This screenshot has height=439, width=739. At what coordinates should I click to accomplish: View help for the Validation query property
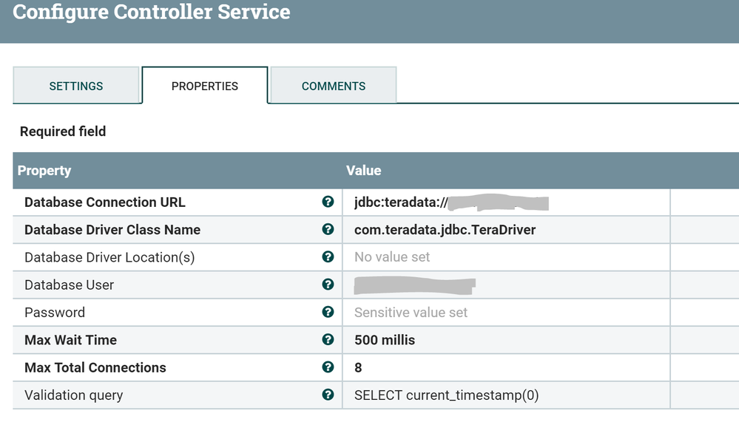pos(328,395)
